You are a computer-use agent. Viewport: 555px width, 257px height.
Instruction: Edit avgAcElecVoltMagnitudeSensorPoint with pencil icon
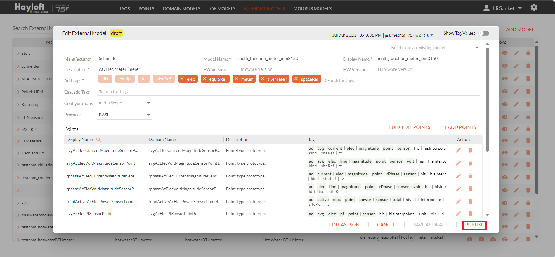pos(459,163)
